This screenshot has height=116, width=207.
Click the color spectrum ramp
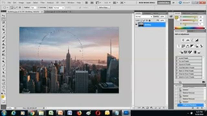[190, 28]
